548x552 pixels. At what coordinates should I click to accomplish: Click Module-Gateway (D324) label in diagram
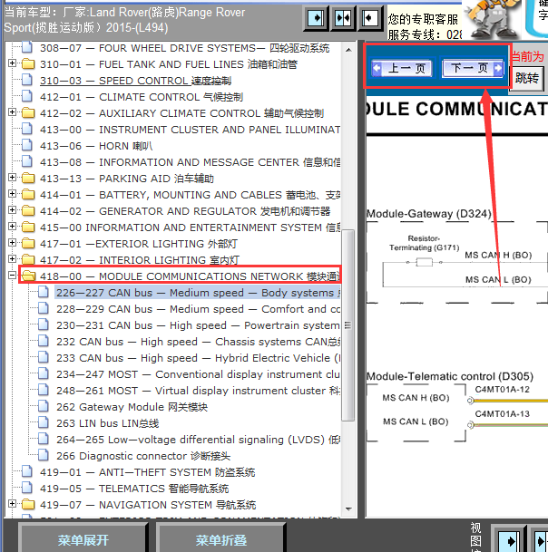429,214
